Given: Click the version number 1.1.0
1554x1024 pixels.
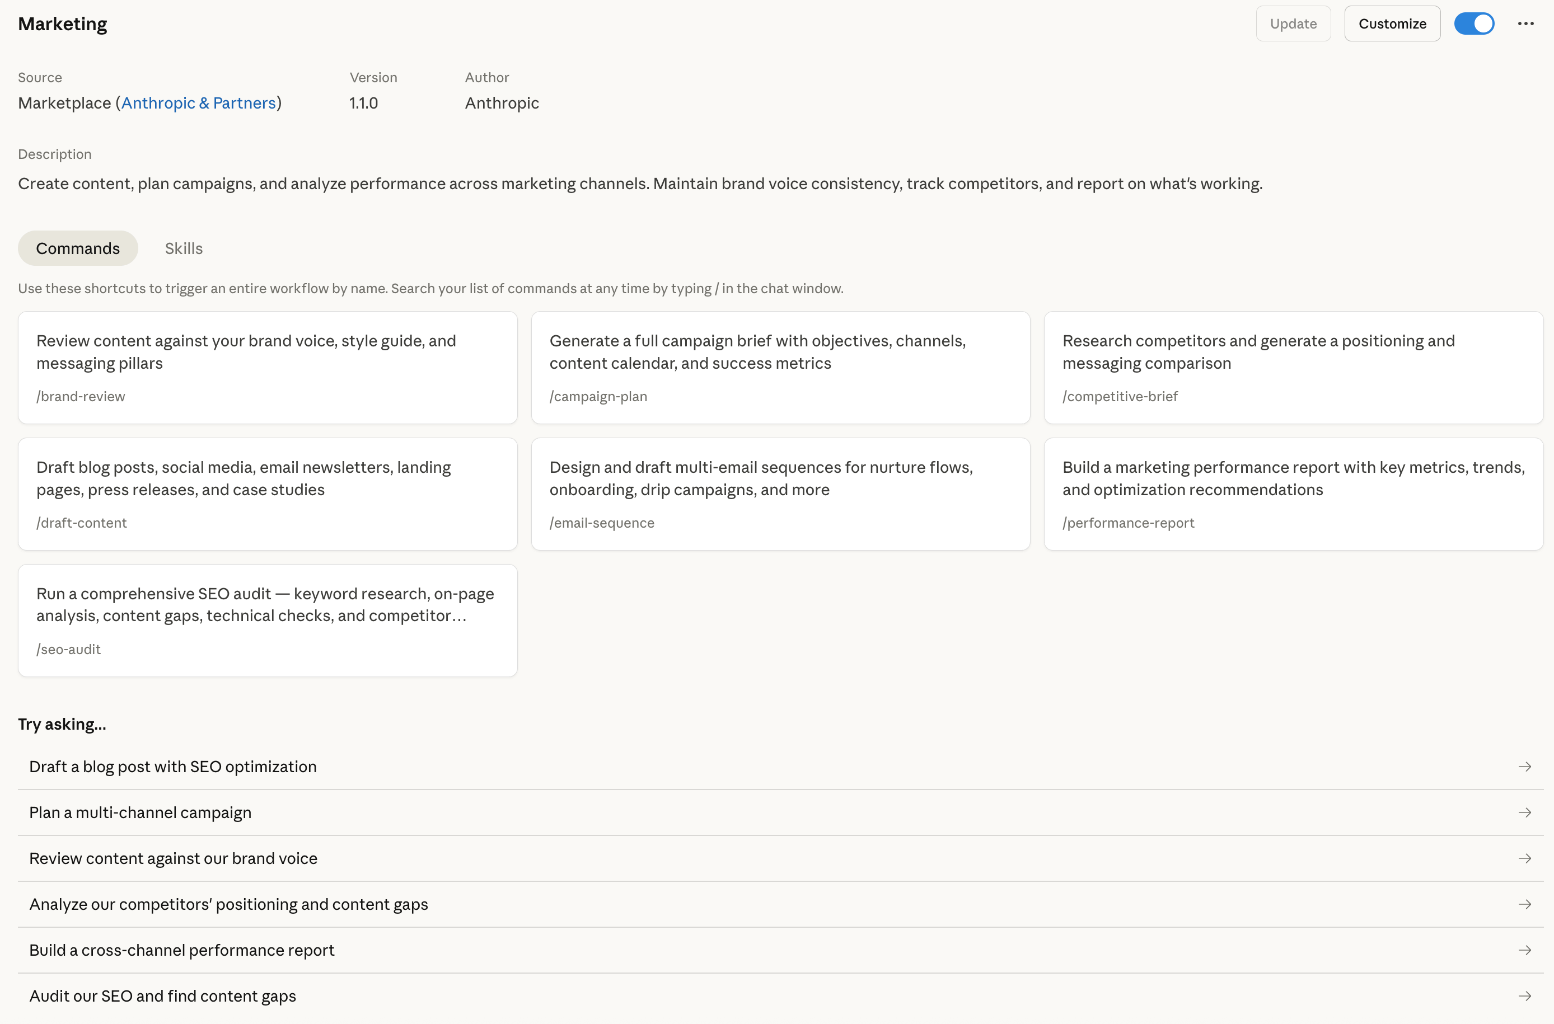Looking at the screenshot, I should coord(364,103).
